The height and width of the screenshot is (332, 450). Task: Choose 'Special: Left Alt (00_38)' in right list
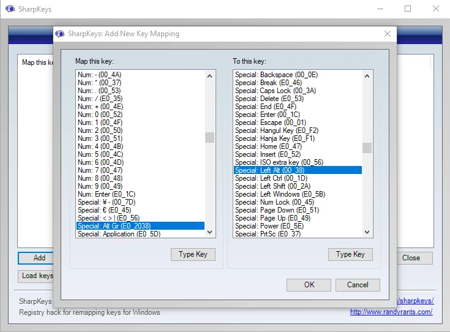(298, 170)
